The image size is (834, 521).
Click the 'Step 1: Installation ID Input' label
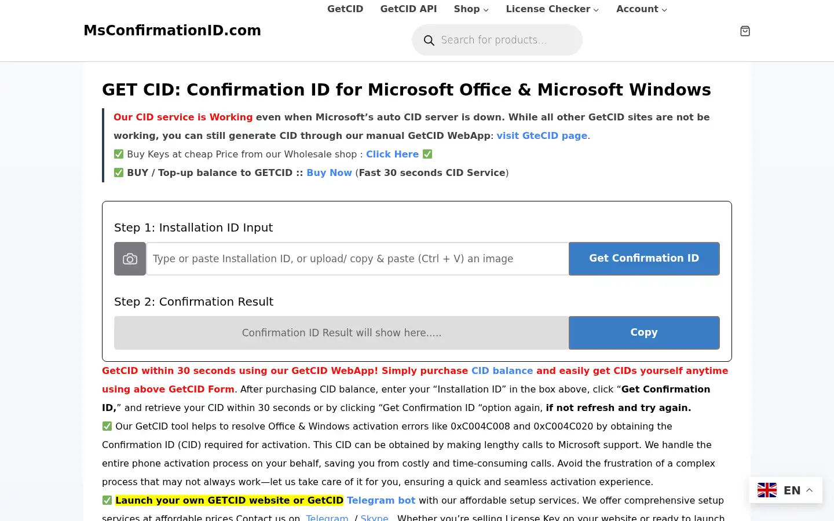193,228
